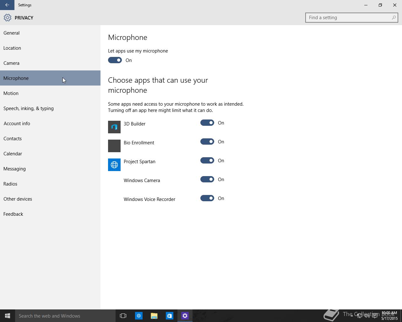Open Task View on the taskbar
402x322 pixels.
[x=123, y=316]
